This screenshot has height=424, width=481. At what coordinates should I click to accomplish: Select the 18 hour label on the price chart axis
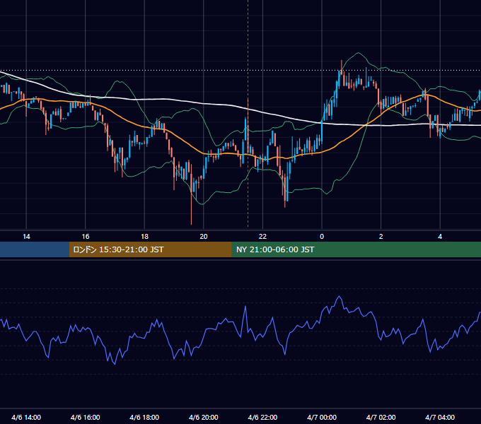tap(144, 237)
